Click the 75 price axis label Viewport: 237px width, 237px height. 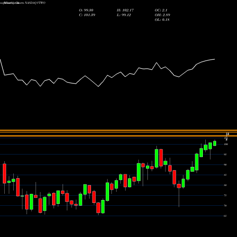pyautogui.click(x=226, y=195)
